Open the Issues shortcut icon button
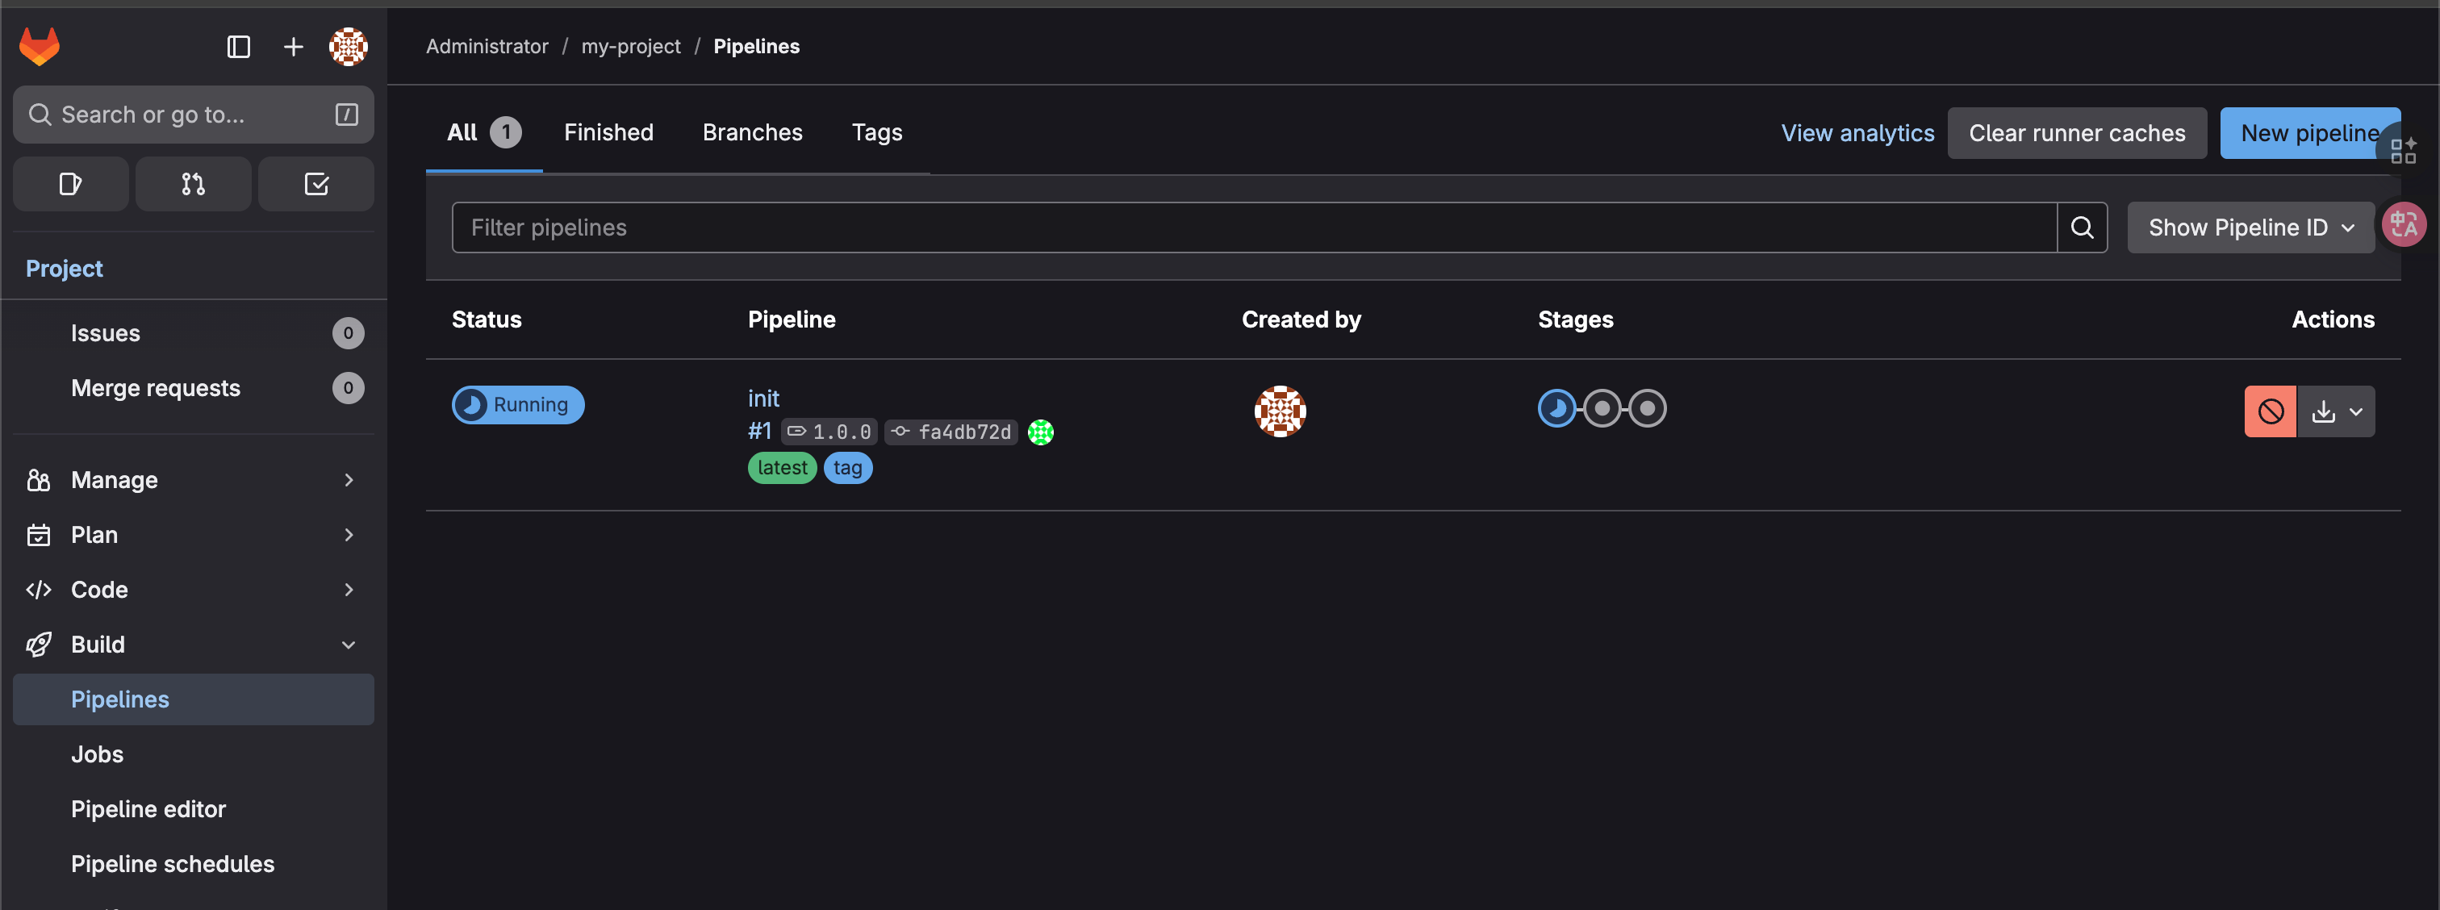Viewport: 2440px width, 910px height. [70, 184]
